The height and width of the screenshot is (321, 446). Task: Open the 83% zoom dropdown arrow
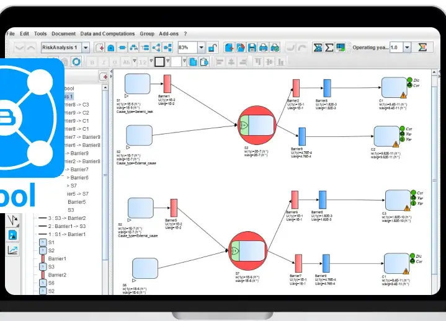[201, 48]
